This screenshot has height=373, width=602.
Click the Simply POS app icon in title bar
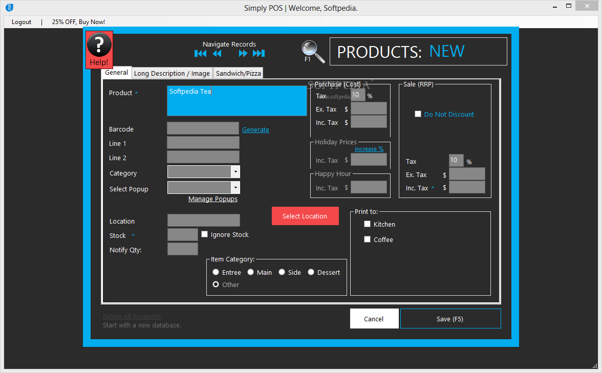[x=10, y=7]
